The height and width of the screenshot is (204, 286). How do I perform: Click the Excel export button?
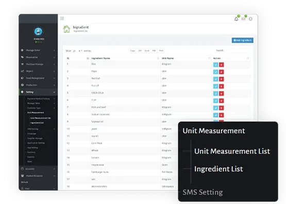[147, 51]
